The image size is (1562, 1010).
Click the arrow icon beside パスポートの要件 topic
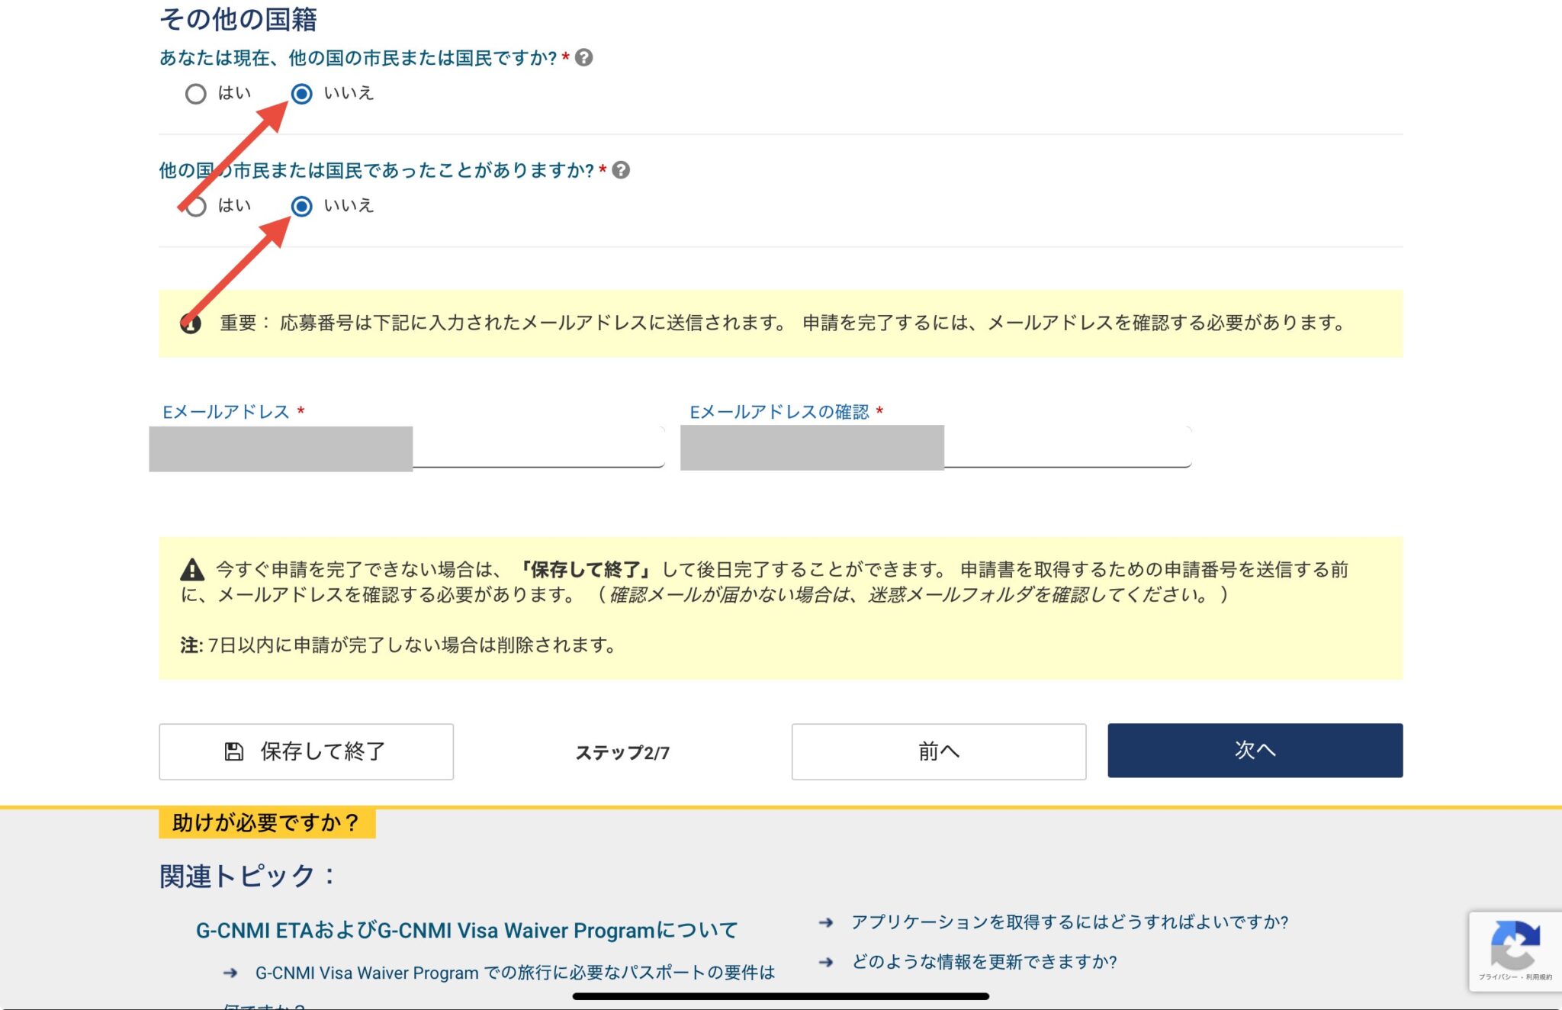228,972
